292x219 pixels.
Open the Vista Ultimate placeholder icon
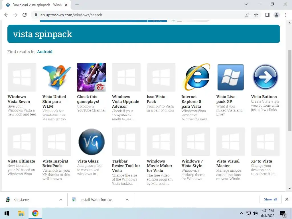(x=22, y=142)
